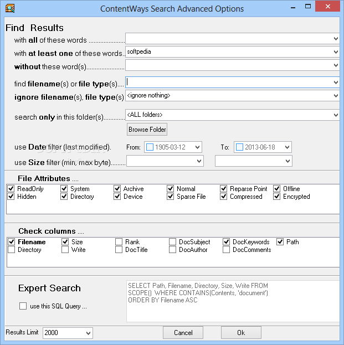344x345 pixels.
Task: Click the Browse Folder button
Action: point(147,130)
